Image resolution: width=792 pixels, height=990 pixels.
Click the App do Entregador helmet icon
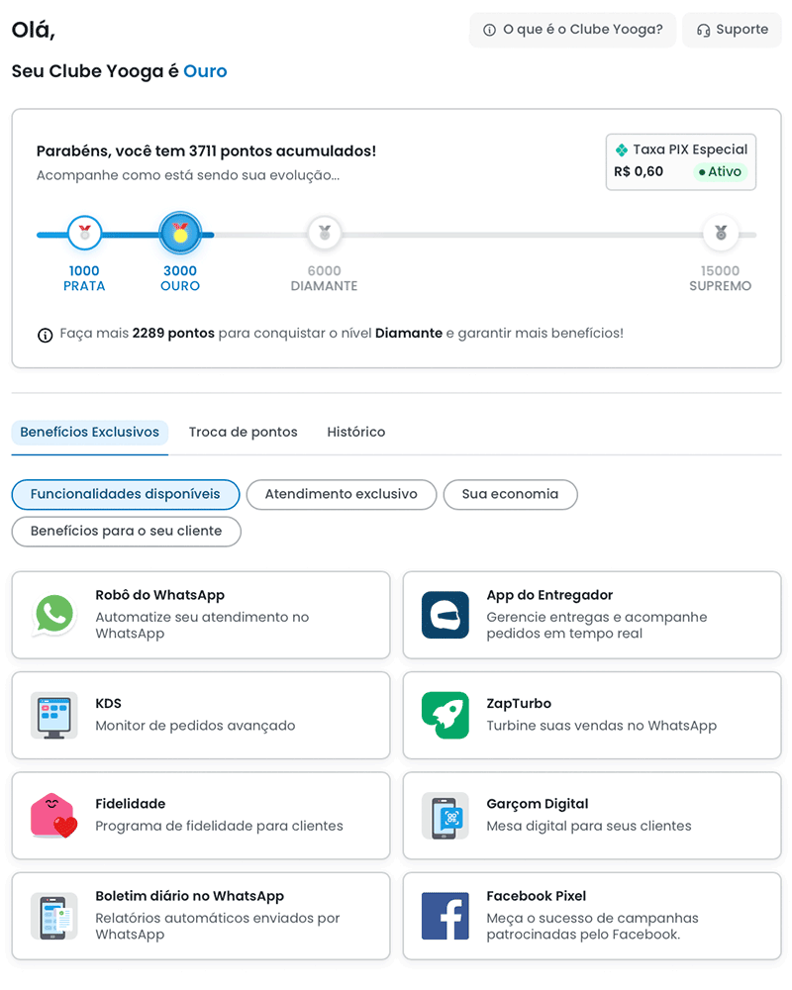445,615
